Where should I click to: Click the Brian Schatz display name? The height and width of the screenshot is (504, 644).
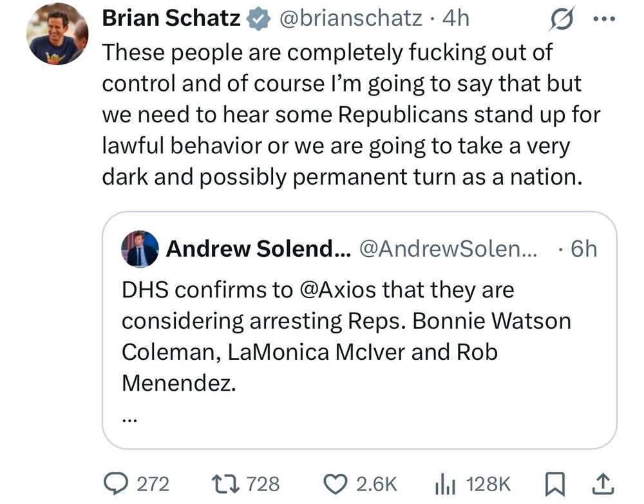tap(171, 19)
